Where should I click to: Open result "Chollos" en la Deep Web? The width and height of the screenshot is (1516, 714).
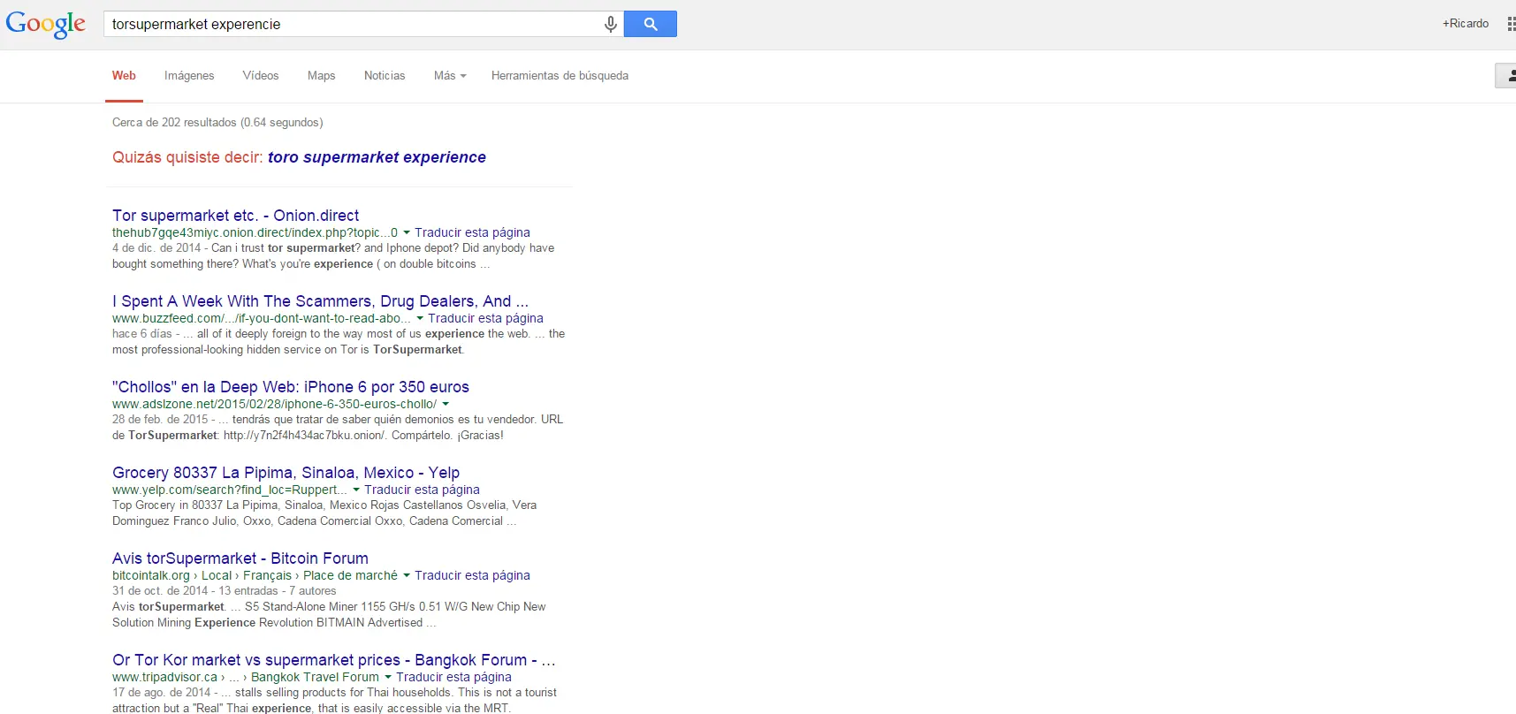coord(291,387)
